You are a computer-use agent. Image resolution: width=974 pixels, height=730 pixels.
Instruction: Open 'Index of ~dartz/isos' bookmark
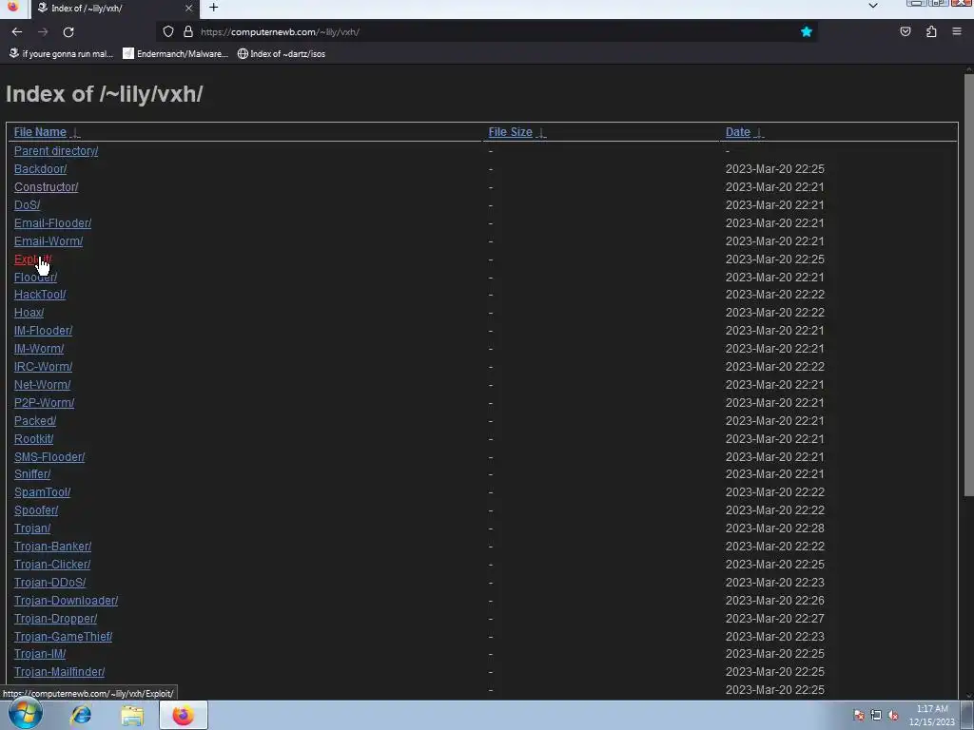tap(282, 54)
